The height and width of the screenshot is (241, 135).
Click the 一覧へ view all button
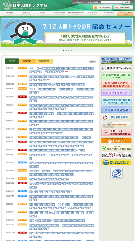pyautogui.click(x=92, y=61)
